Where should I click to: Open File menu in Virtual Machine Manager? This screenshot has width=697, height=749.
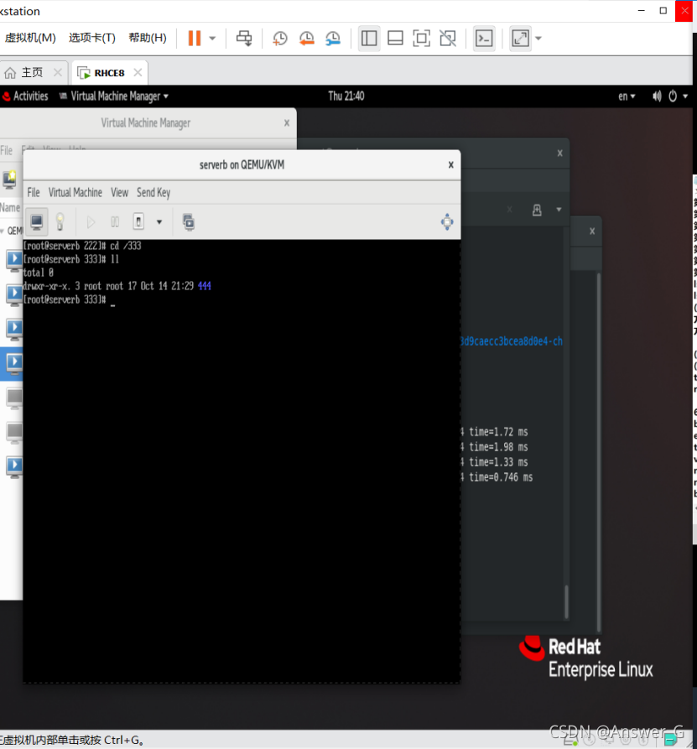tap(6, 150)
